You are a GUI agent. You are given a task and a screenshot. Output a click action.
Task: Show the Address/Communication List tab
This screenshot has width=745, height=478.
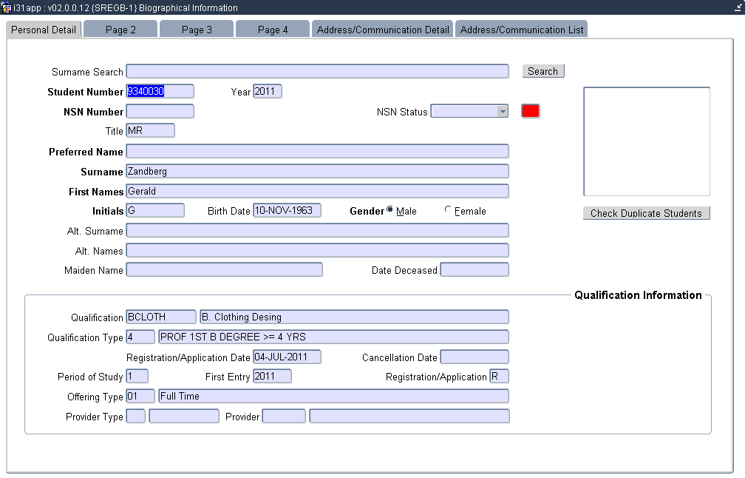[522, 30]
